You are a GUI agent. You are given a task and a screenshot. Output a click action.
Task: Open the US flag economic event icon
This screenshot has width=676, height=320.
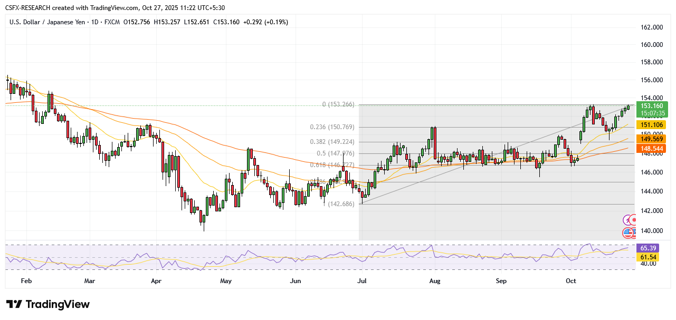click(627, 232)
